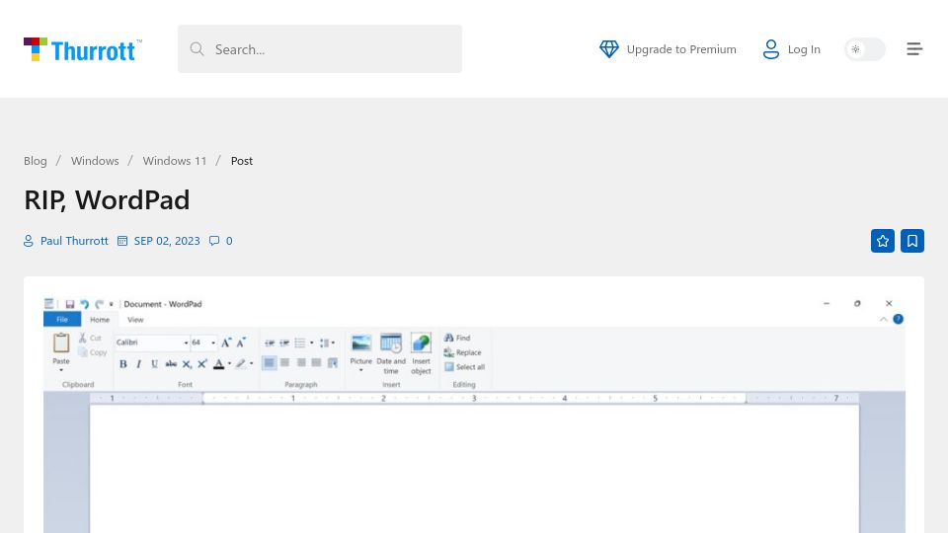Click Increase indent icon
This screenshot has height=533, width=948.
284,343
